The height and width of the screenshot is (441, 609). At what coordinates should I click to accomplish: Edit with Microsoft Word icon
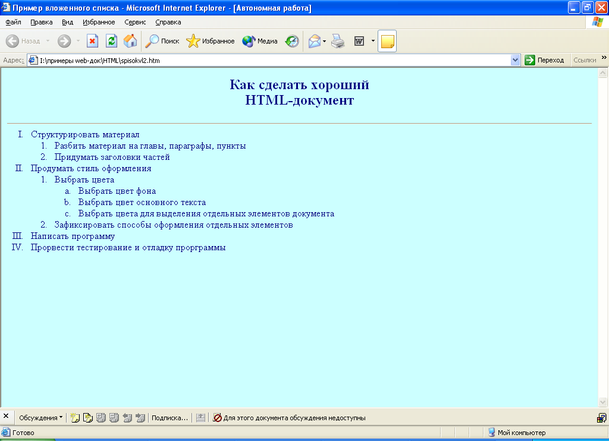(359, 41)
